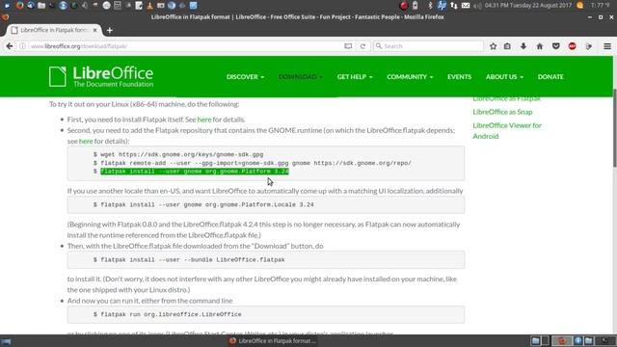
Task: Open the Bluetooth tray icon
Action: [x=430, y=6]
